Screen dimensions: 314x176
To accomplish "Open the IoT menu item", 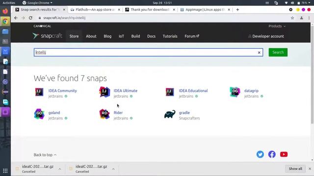I will click(x=121, y=36).
